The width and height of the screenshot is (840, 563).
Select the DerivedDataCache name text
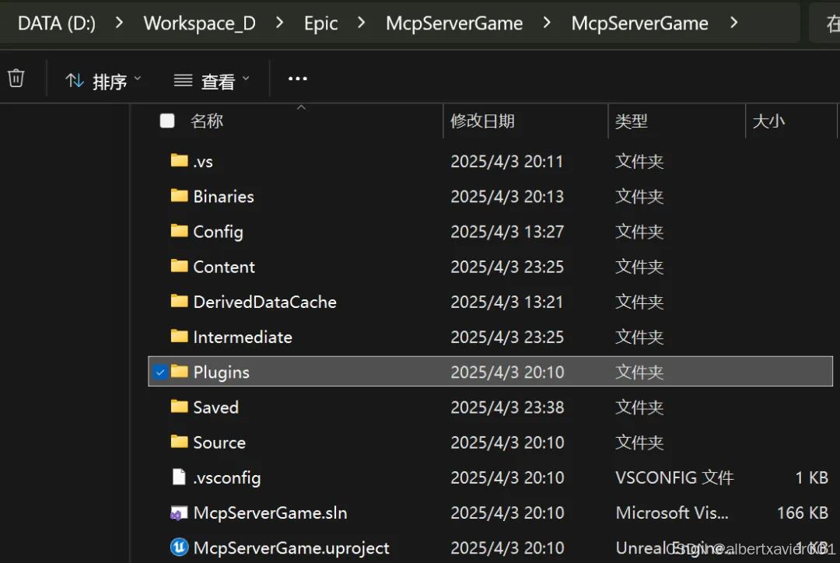tap(264, 302)
